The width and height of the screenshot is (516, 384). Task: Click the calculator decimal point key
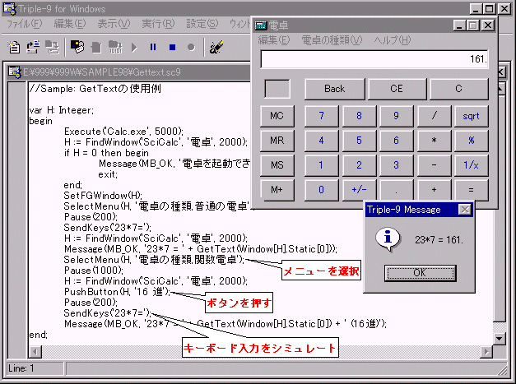[396, 190]
